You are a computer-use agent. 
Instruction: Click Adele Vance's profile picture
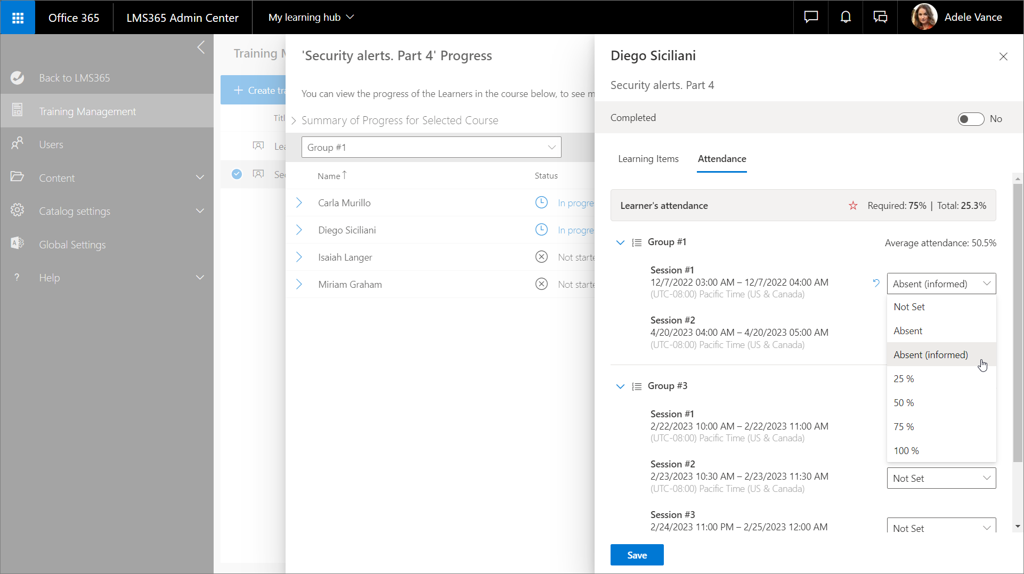(x=924, y=17)
